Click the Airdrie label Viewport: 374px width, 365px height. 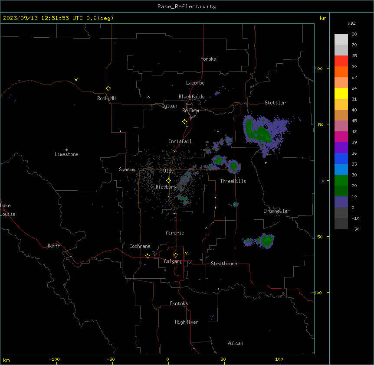[x=175, y=233]
